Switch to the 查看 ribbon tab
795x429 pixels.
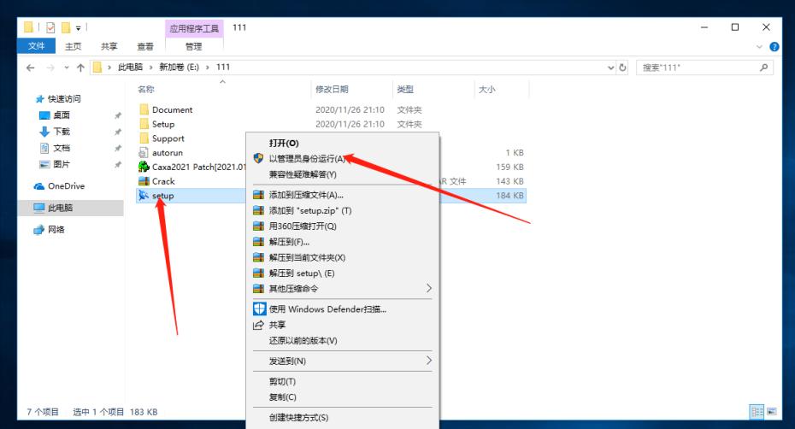click(145, 46)
